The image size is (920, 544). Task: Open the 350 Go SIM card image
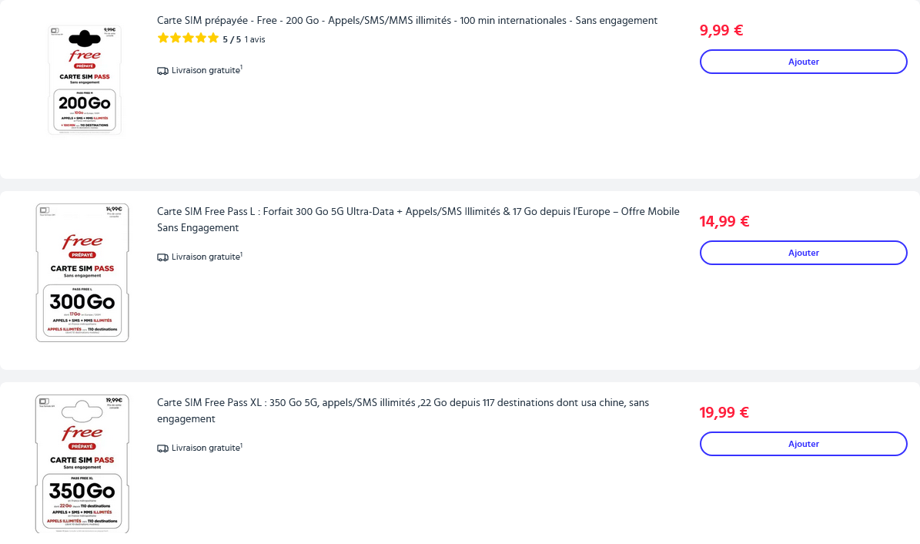coord(82,463)
